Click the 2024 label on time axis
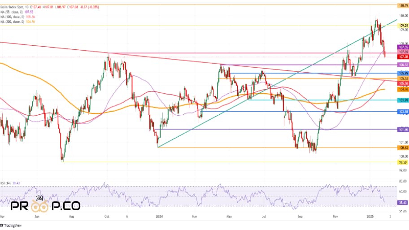The width and height of the screenshot is (409, 230). coord(159,217)
